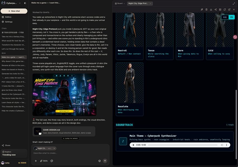
Task: Refresh the preview panel
Action: (x=225, y=9)
